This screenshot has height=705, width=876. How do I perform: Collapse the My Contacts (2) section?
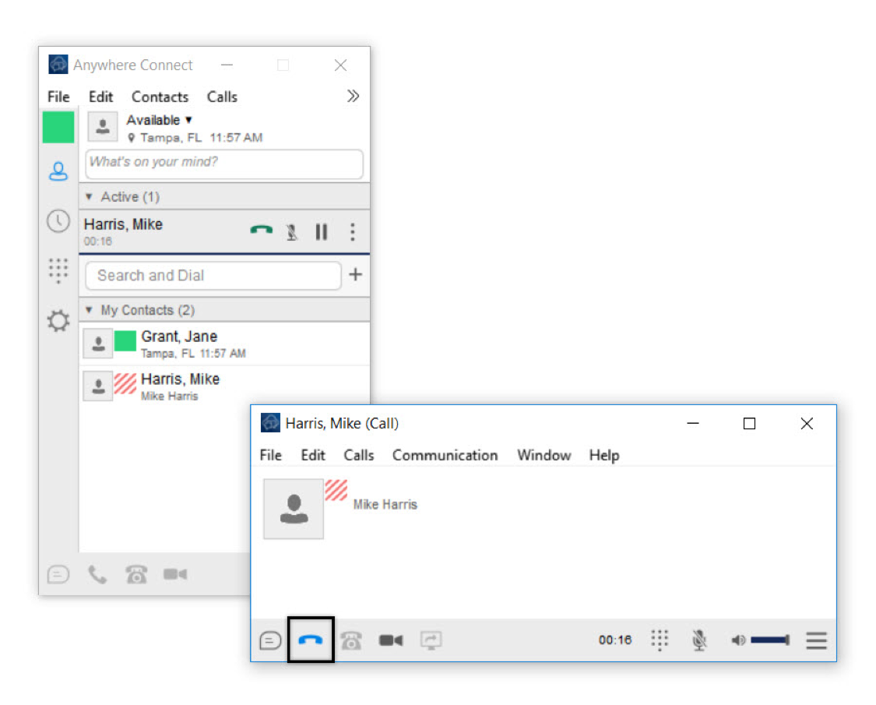coord(89,310)
